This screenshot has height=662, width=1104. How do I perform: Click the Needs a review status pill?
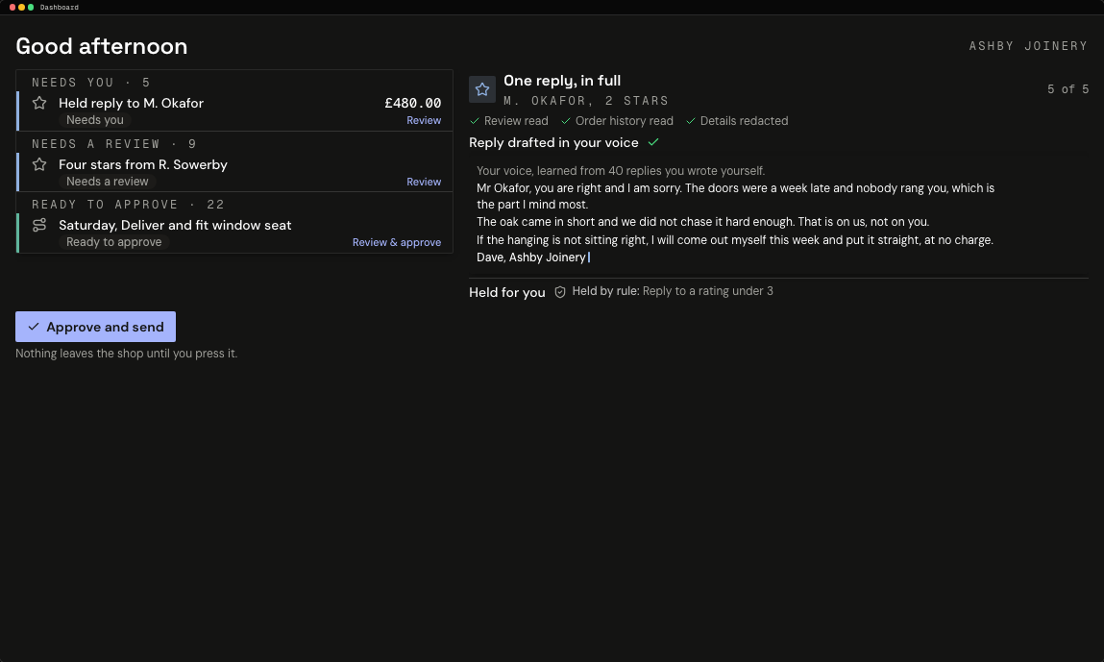point(107,181)
